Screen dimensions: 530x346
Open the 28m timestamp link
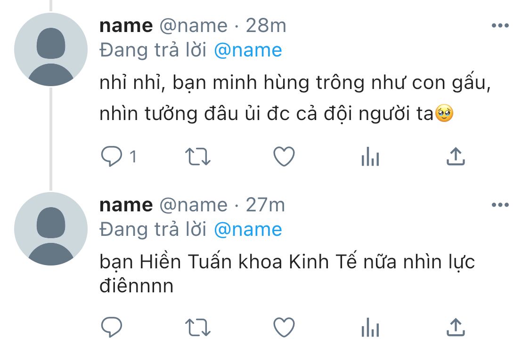[266, 26]
